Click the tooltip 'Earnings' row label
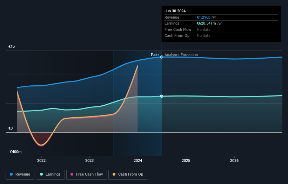Viewport: 288px width, 184px height. click(172, 23)
